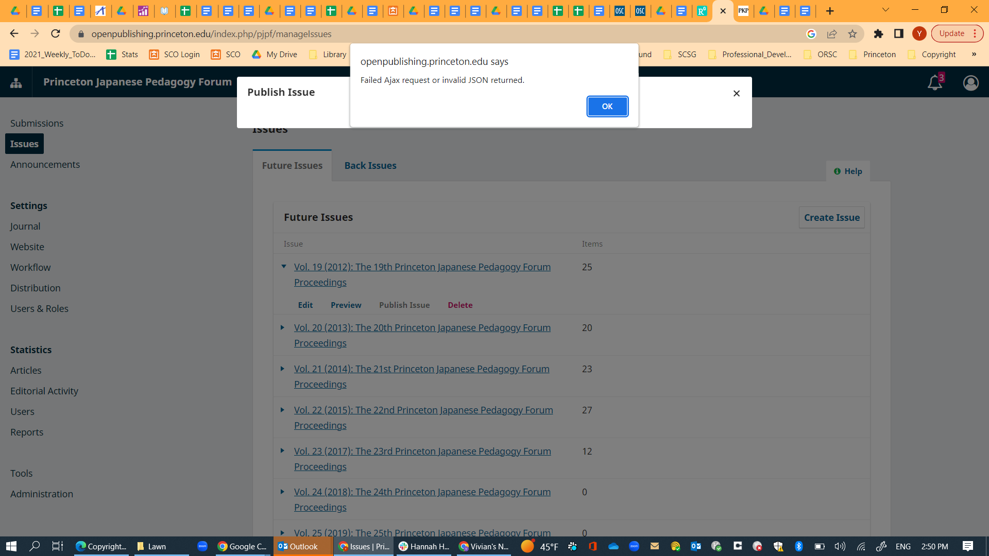Open the taskbar search magnifier
Image resolution: width=989 pixels, height=556 pixels.
(x=35, y=546)
